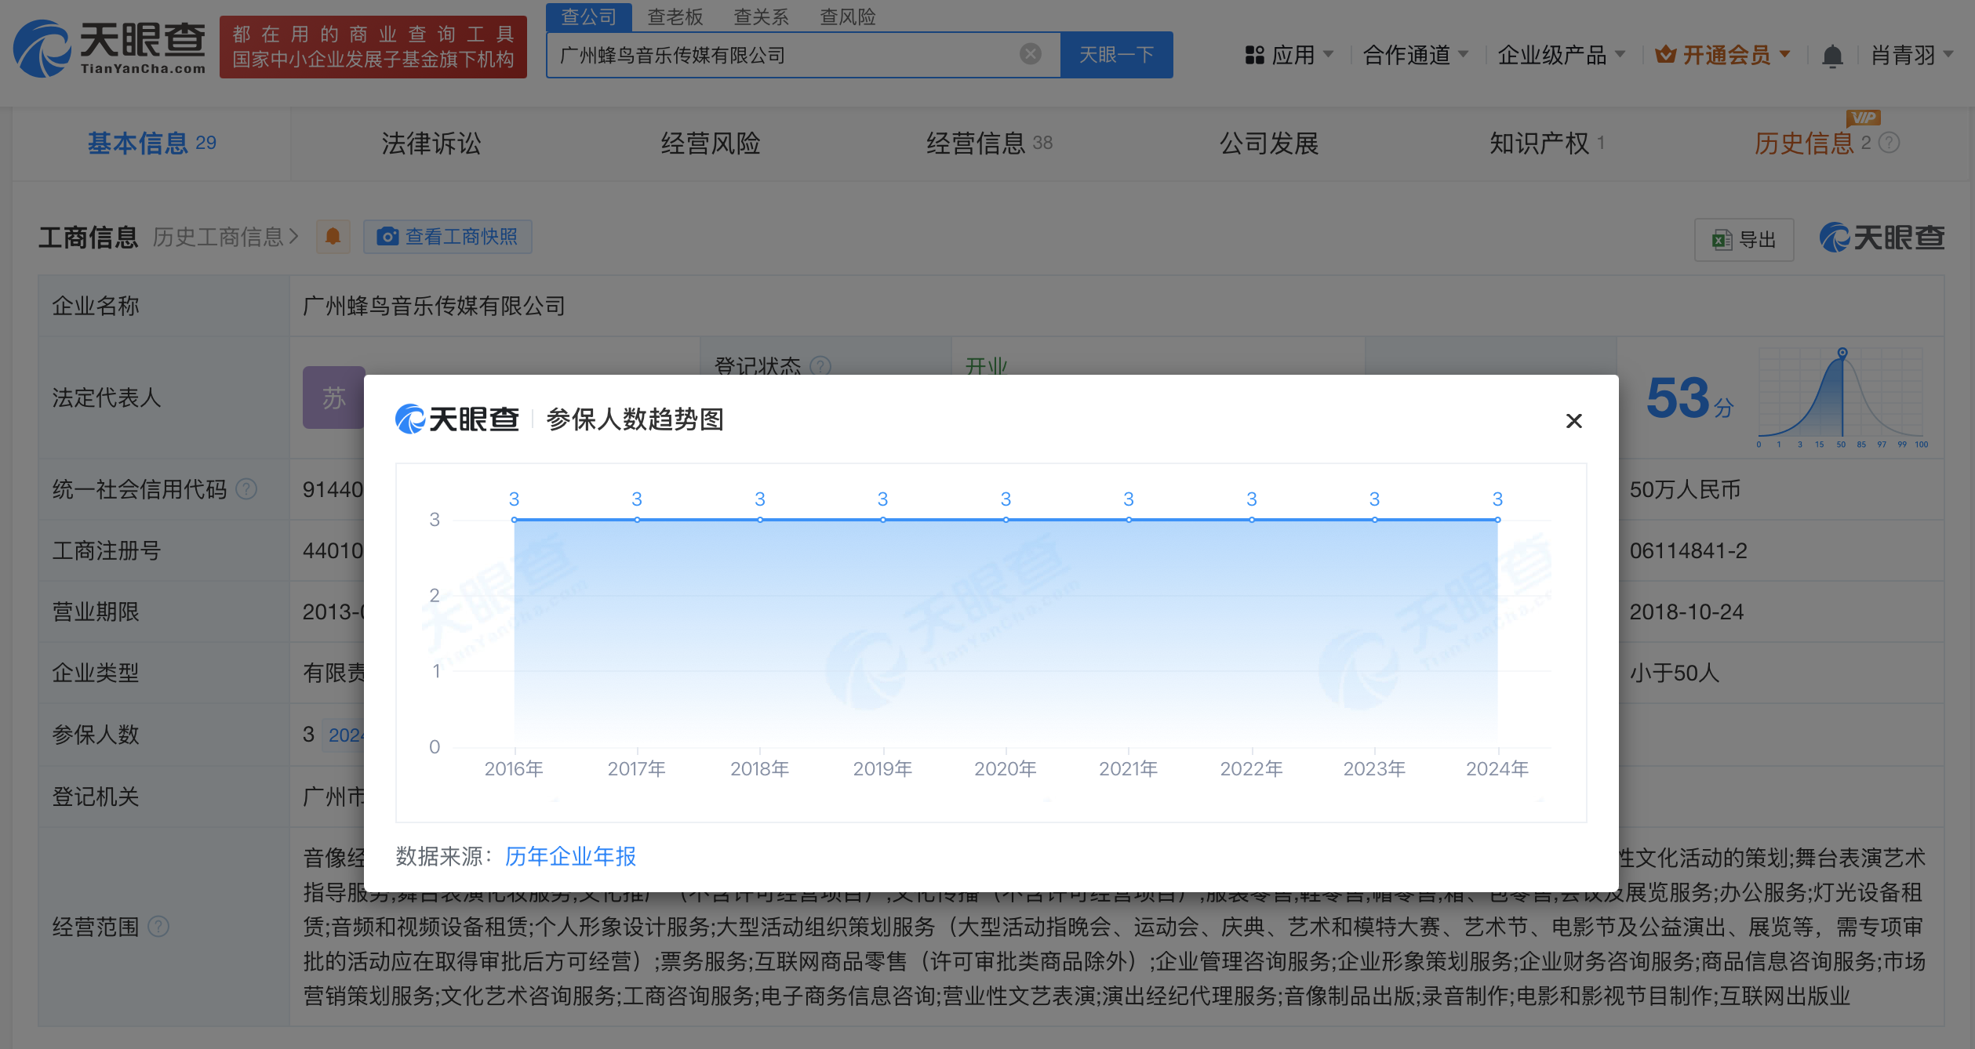Click the 50万人民币 capital value
The image size is (1975, 1049).
(1685, 489)
